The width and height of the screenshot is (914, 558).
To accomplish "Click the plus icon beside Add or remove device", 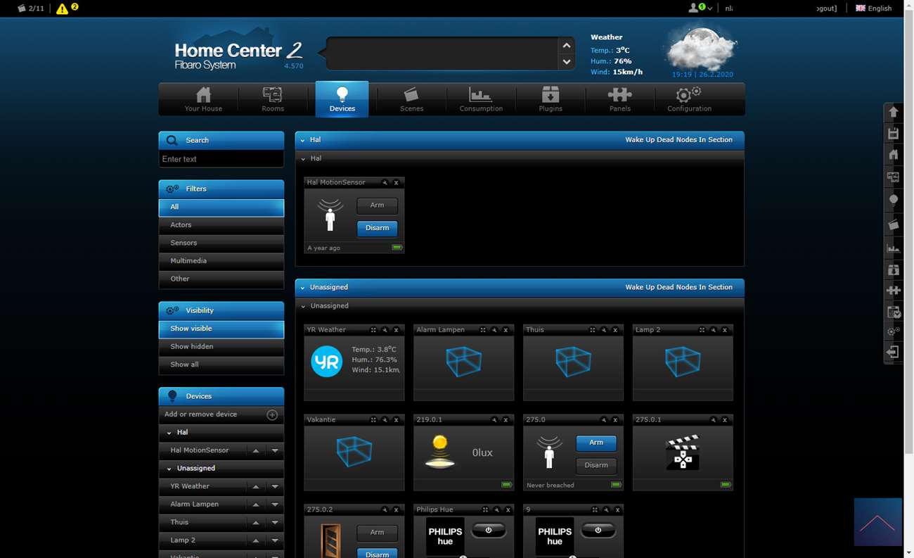I will (x=272, y=415).
